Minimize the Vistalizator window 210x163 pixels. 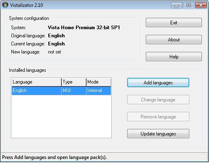click(176, 5)
